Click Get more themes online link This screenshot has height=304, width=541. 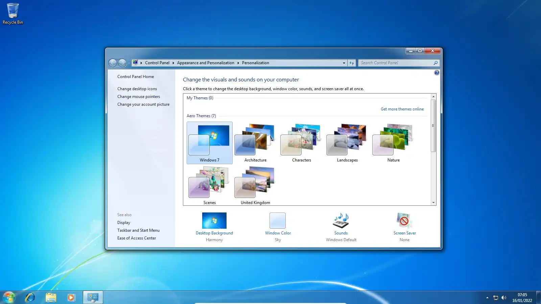[402, 109]
